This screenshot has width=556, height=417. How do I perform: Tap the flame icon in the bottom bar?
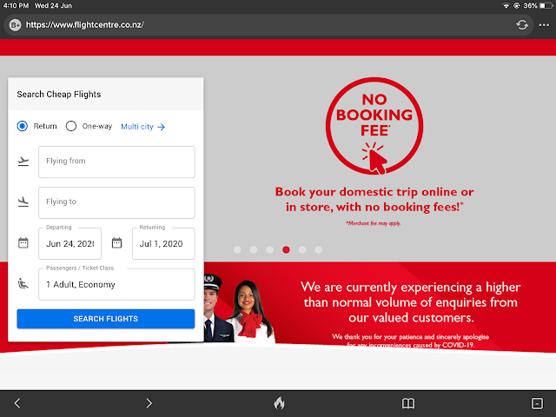pos(279,403)
